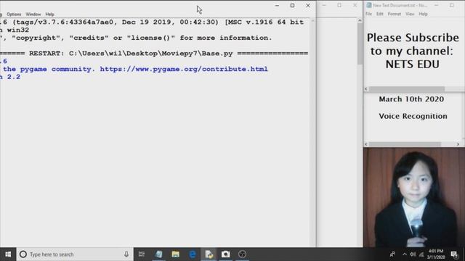465x261 pixels.
Task: Minimize the Python Shell window
Action: pyautogui.click(x=277, y=5)
